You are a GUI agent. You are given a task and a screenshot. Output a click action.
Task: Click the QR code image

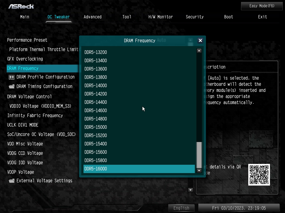pyautogui.click(x=259, y=175)
